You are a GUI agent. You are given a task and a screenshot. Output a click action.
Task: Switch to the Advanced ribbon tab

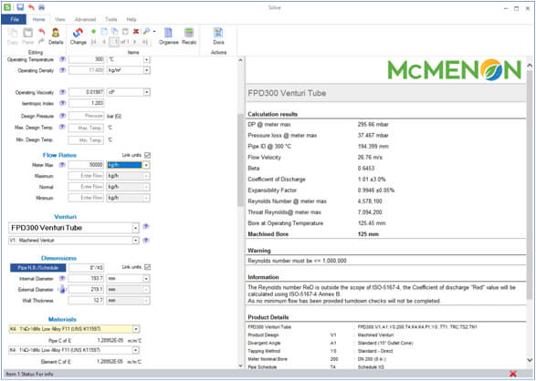click(x=85, y=19)
